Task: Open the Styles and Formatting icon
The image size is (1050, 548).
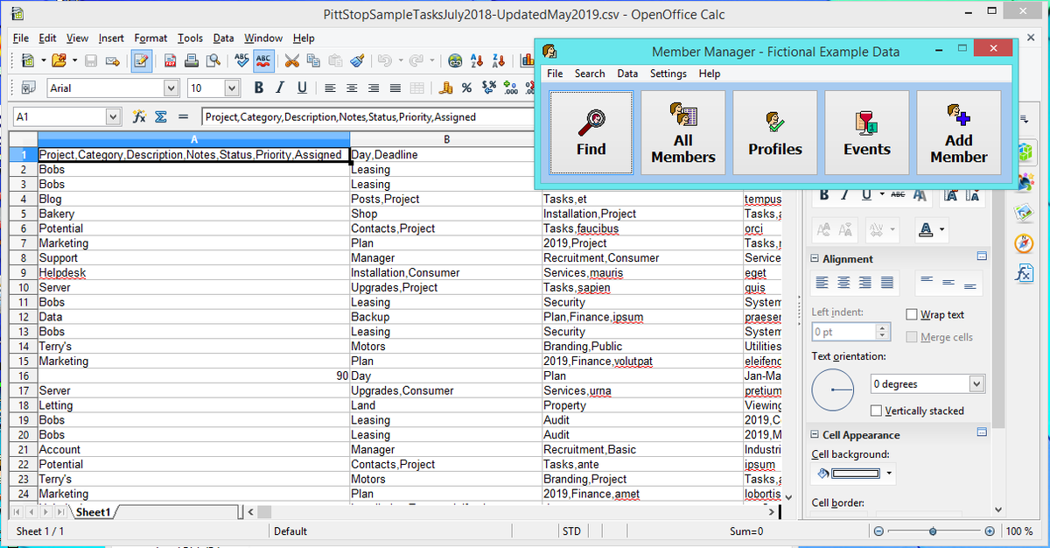Action: [27, 88]
